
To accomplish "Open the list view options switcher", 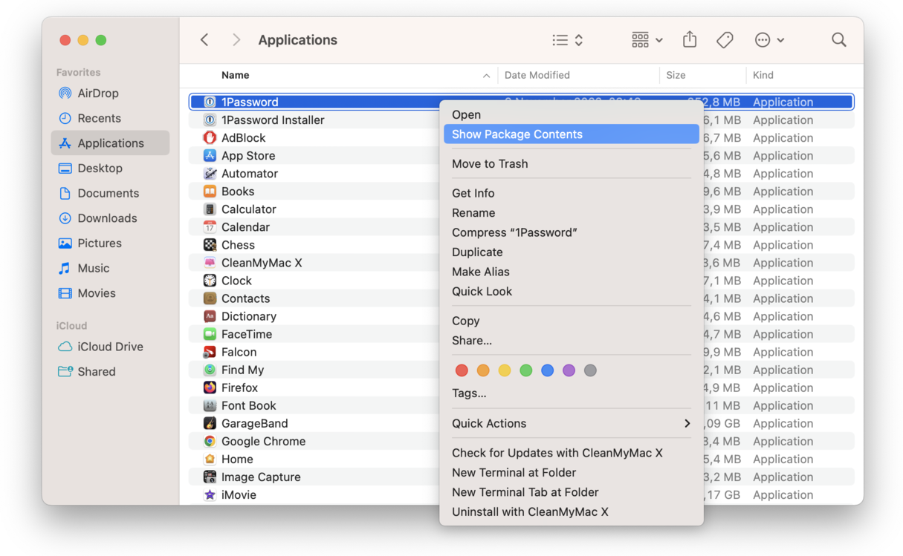I will 568,40.
